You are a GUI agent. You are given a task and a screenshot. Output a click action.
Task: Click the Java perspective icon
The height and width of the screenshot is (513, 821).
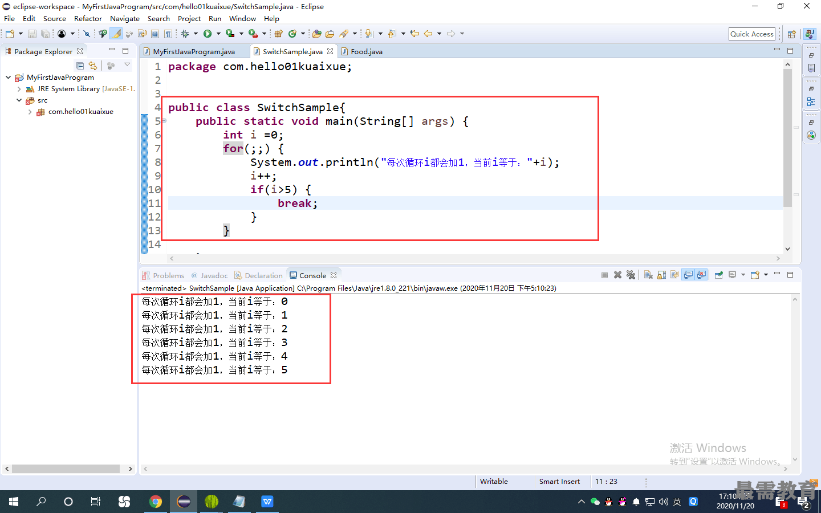pyautogui.click(x=810, y=34)
